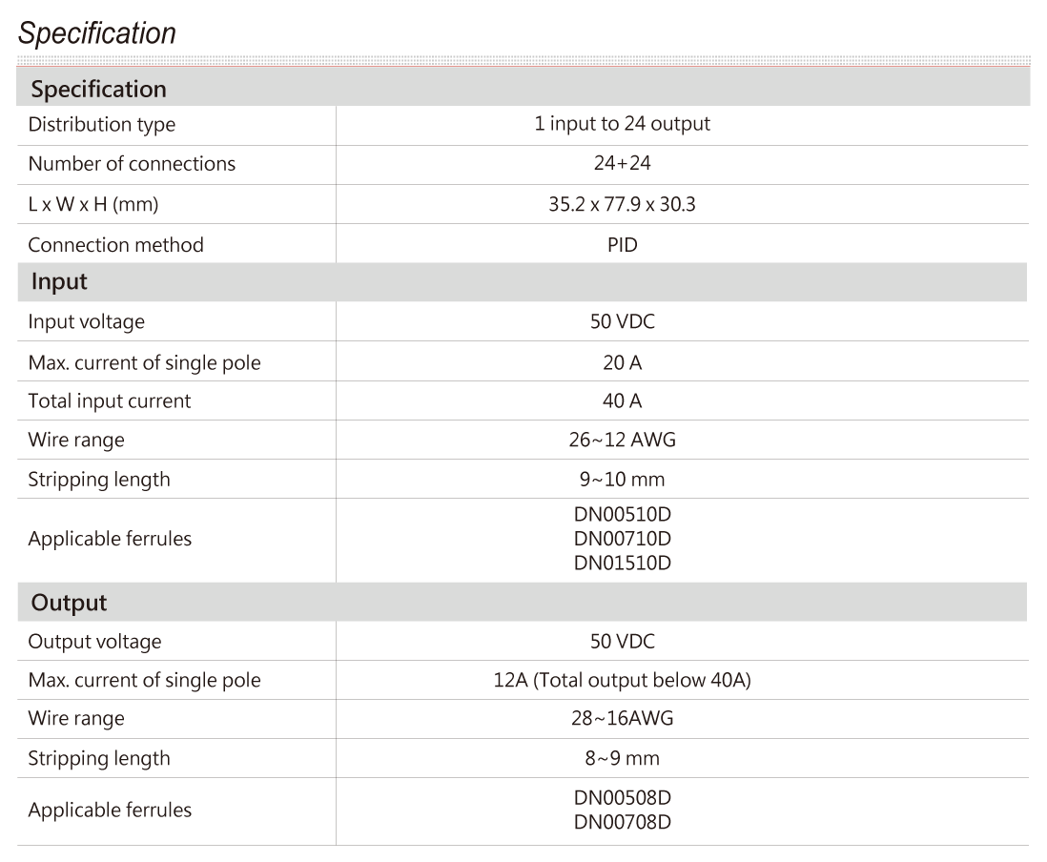1047x862 pixels.
Task: Select the "Distribution type" row label
Action: click(x=102, y=125)
